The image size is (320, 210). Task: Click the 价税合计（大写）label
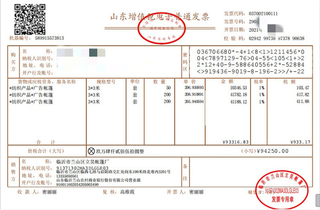click(46, 151)
